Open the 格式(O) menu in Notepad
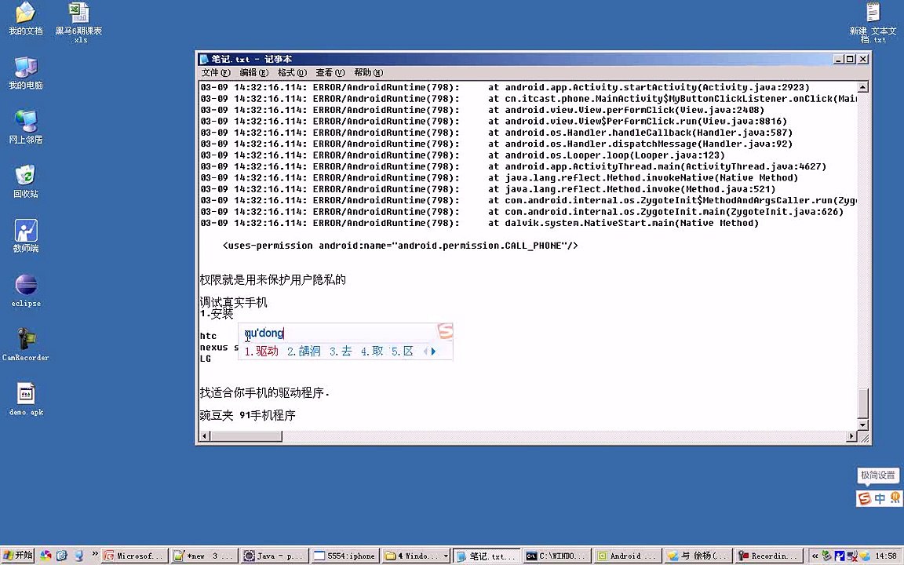Viewport: 904px width, 565px height. (x=292, y=72)
